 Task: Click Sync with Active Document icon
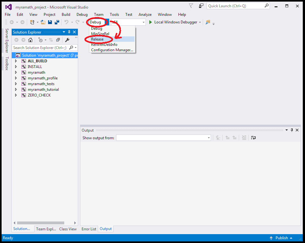(x=51, y=40)
